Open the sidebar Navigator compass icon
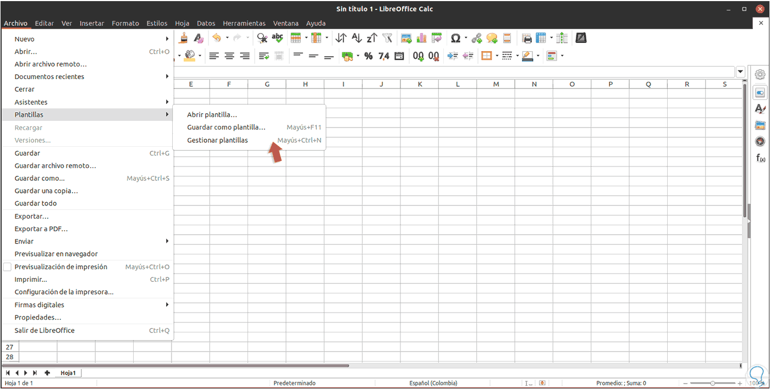 pos(760,141)
